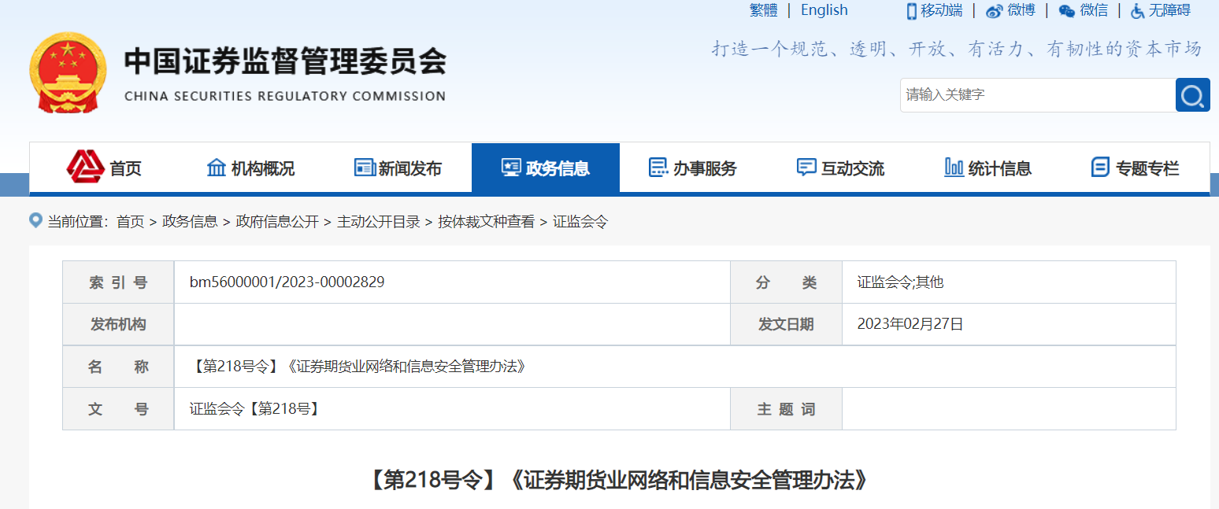Click the 发布机构 label cell

118,324
